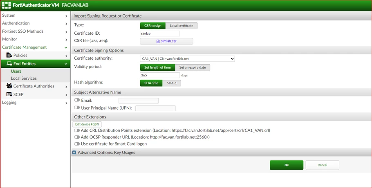Choose Set an expiry date option
Screen dimensions: 372x188
193,67
